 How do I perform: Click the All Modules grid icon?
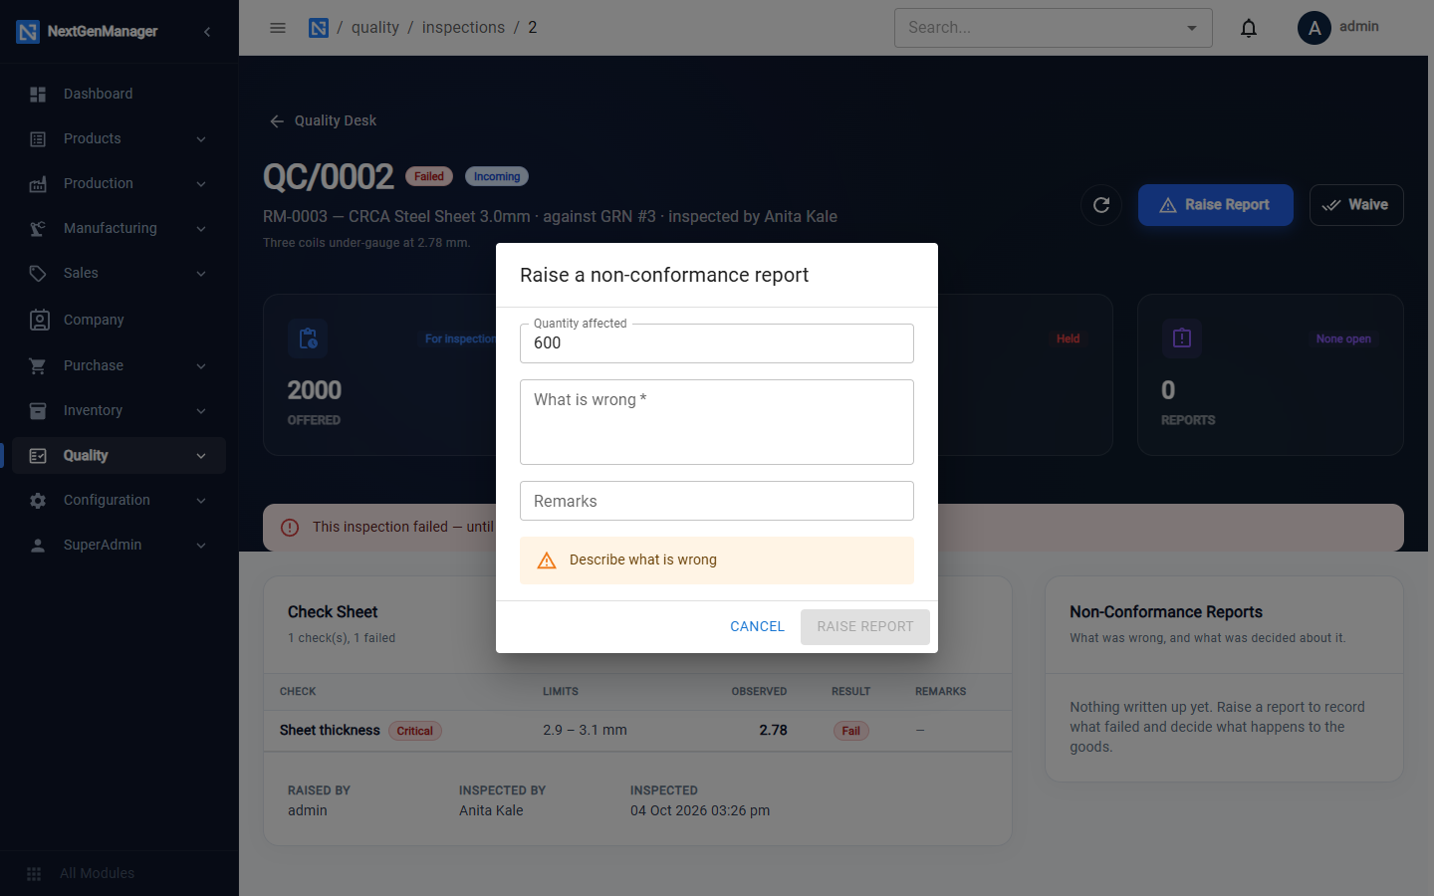(34, 874)
